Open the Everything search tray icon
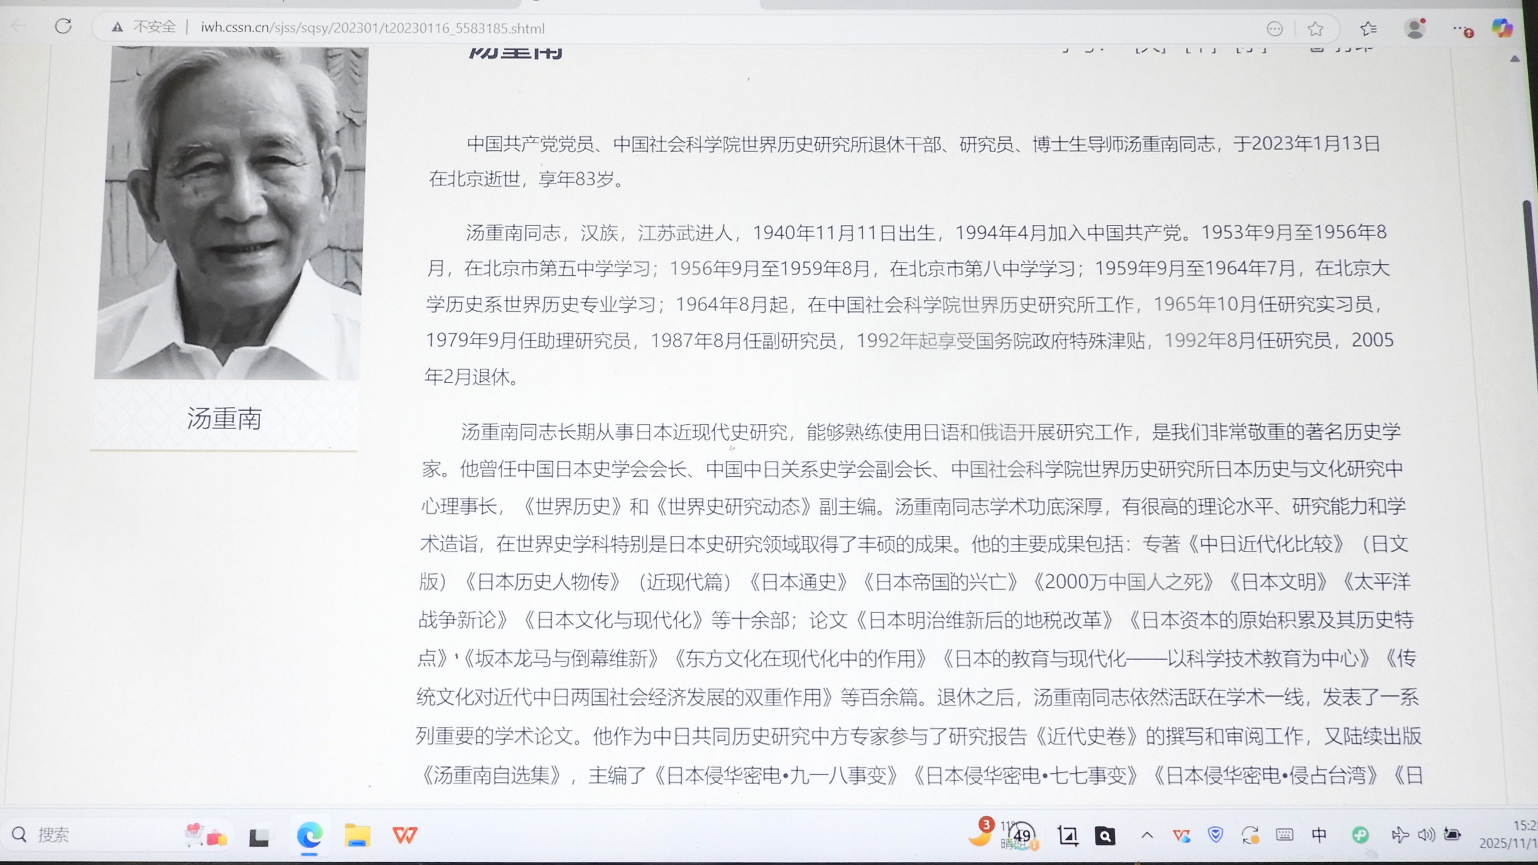The image size is (1538, 865). pos(1105,835)
